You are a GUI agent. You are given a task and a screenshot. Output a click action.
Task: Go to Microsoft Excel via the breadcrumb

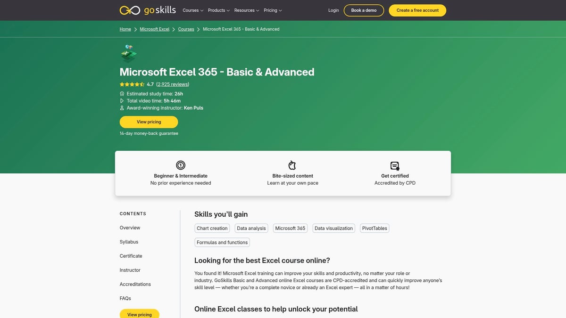tap(154, 29)
